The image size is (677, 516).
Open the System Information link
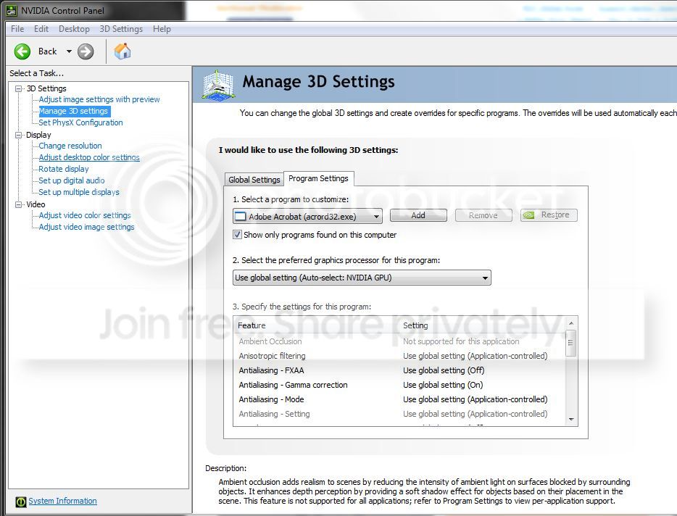pyautogui.click(x=62, y=501)
